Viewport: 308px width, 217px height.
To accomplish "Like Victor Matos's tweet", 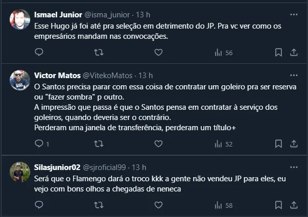I will tap(158, 144).
